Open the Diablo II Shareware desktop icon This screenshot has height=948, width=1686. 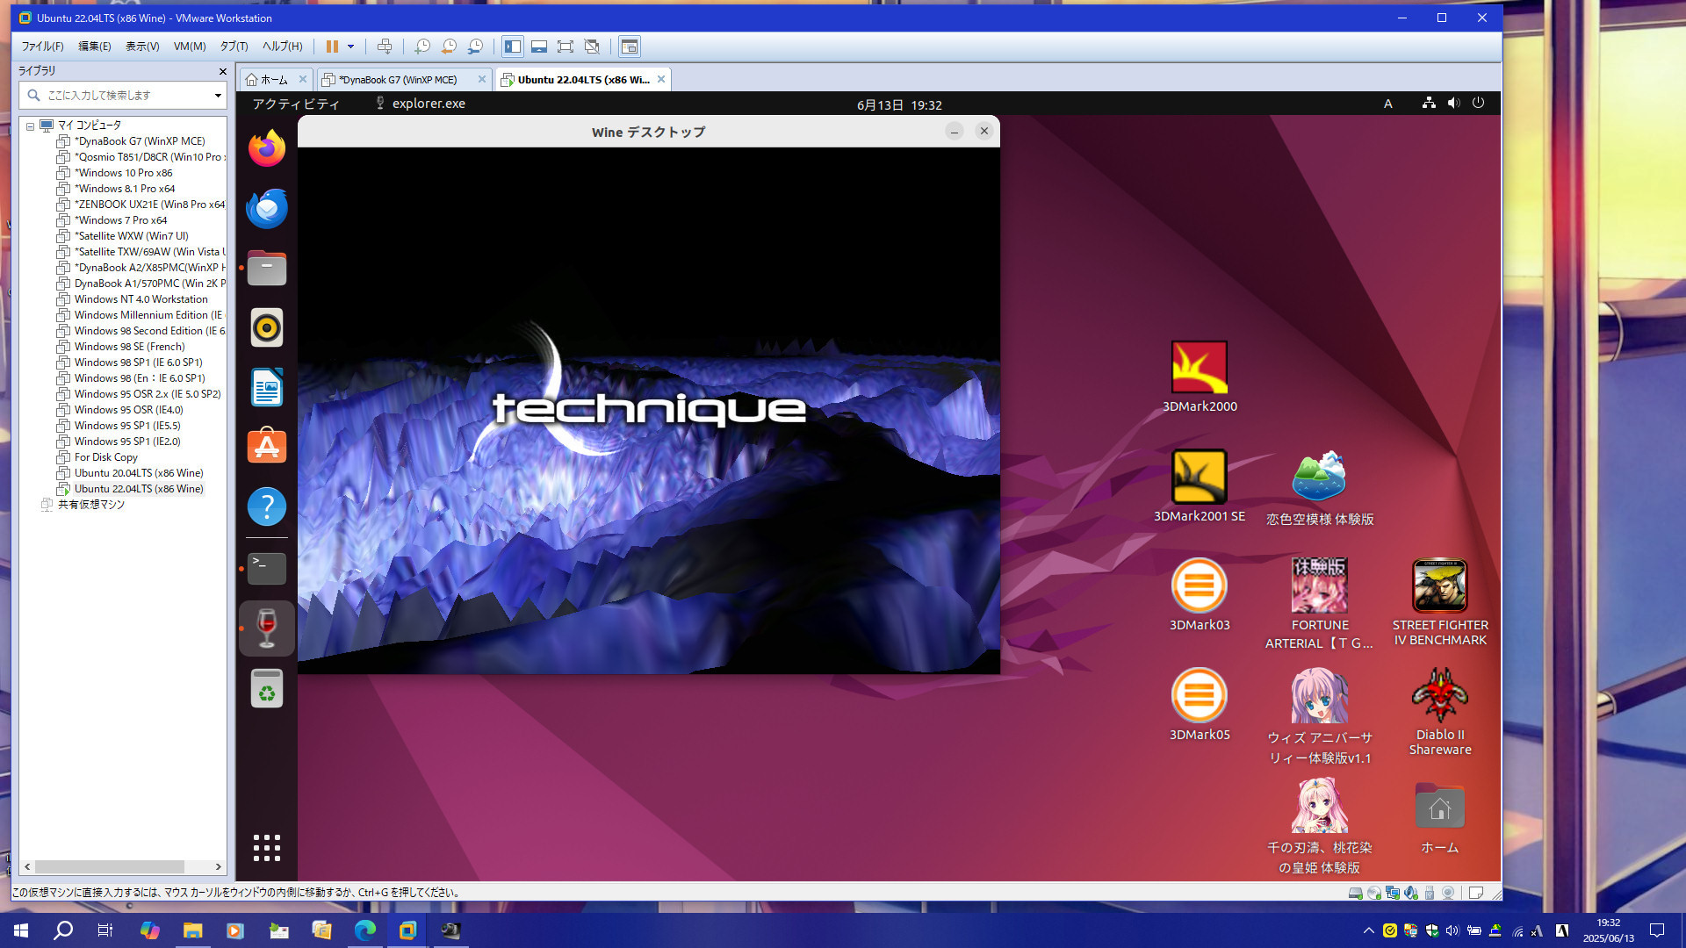[x=1440, y=712]
